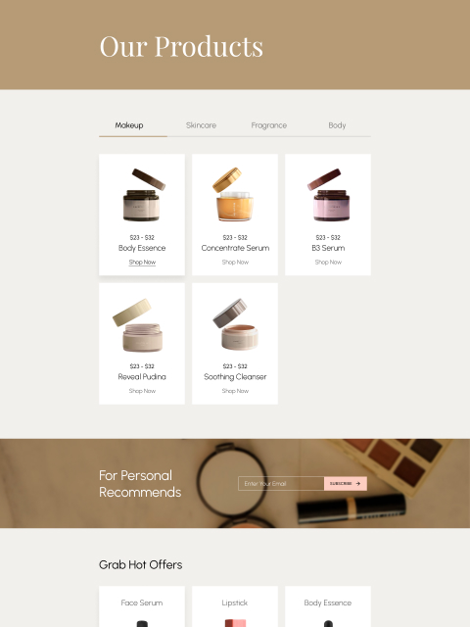This screenshot has height=627, width=470.
Task: Click the Our Products heading
Action: (x=181, y=46)
